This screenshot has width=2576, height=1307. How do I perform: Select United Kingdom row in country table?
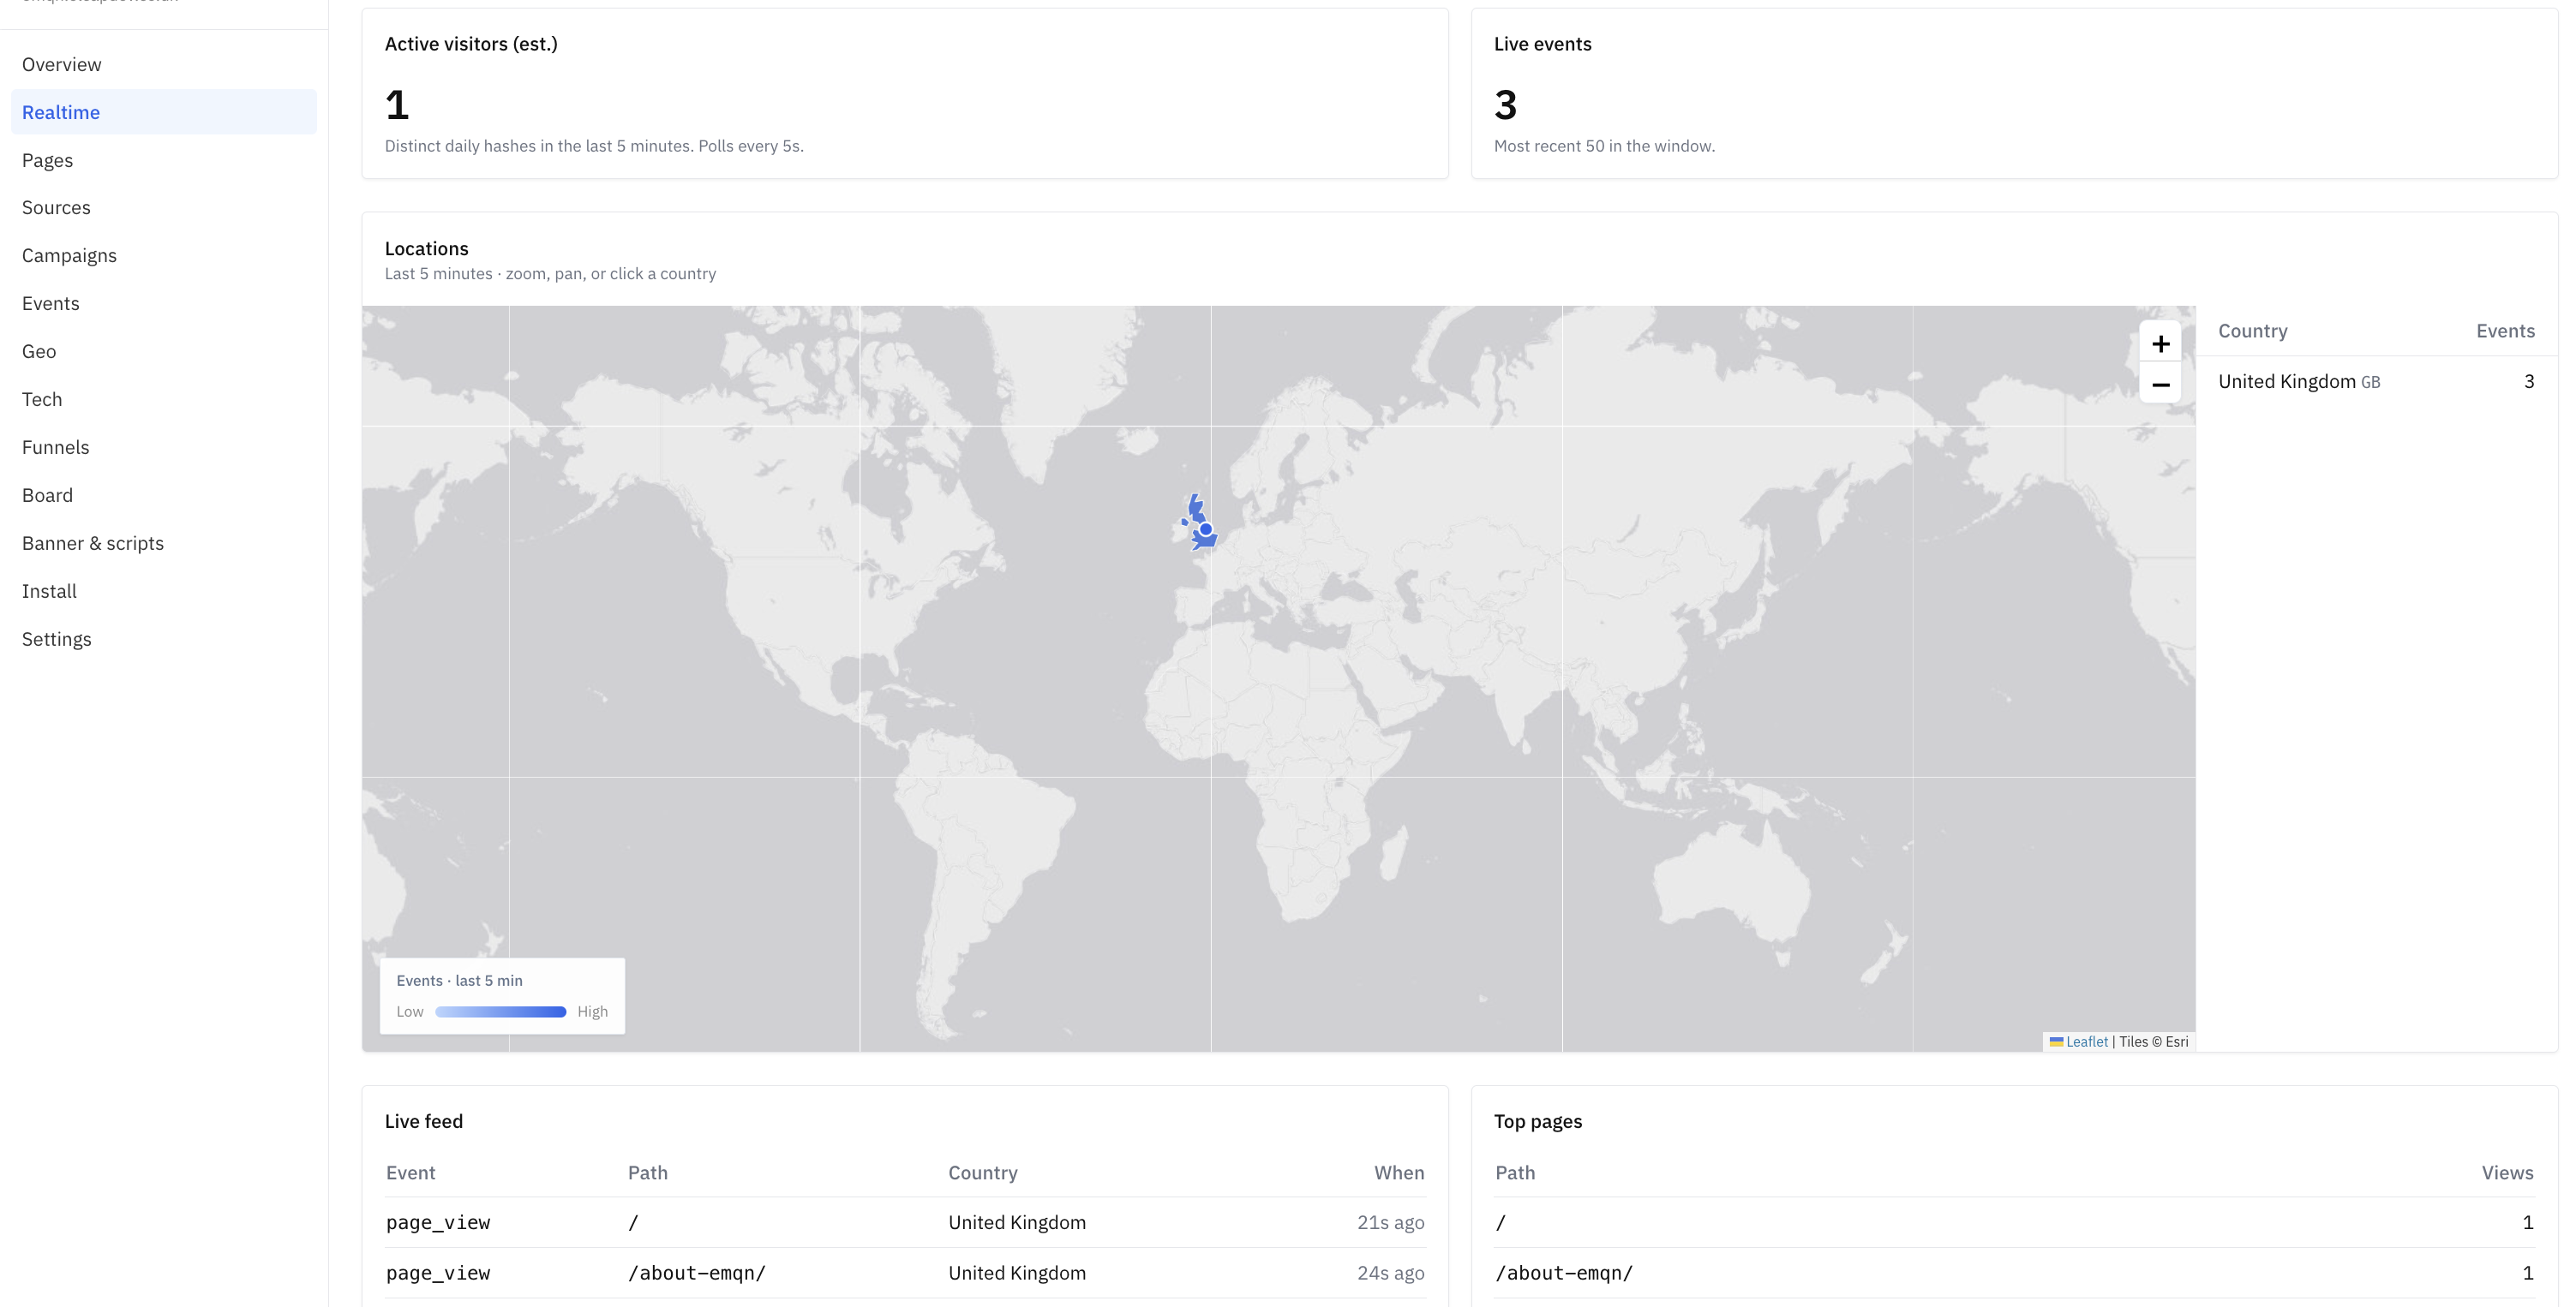(2376, 382)
